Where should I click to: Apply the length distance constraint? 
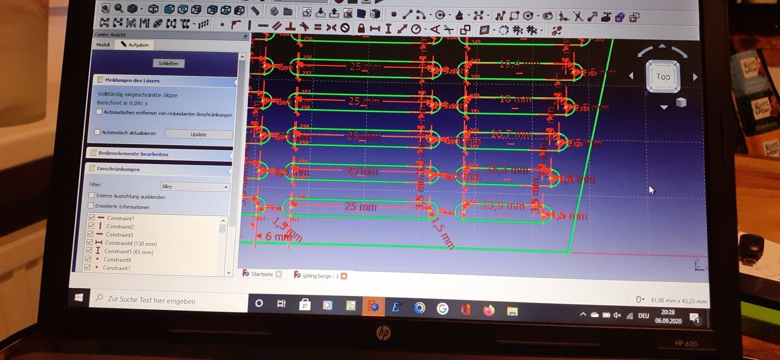(x=402, y=29)
